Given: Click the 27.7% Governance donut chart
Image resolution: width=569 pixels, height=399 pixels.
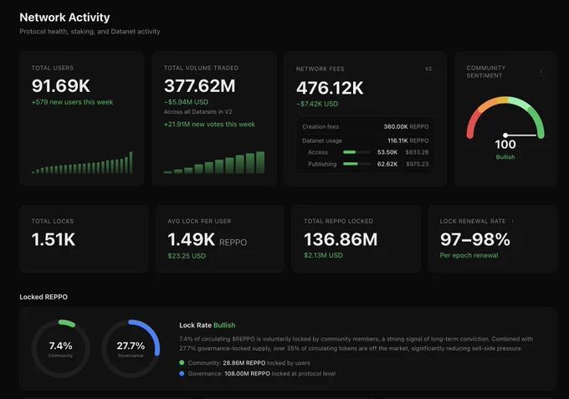Looking at the screenshot, I should [x=131, y=349].
